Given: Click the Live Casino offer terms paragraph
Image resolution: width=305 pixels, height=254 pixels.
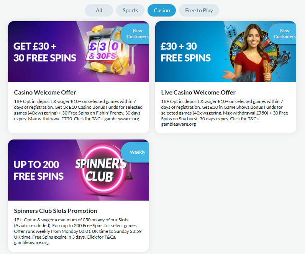Looking at the screenshot, I should click(x=225, y=113).
